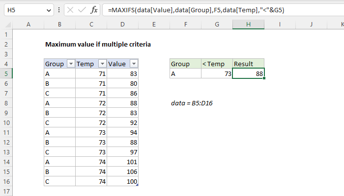Click into the MAXIFS formula bar text
This screenshot has height=196, width=344.
click(x=196, y=10)
